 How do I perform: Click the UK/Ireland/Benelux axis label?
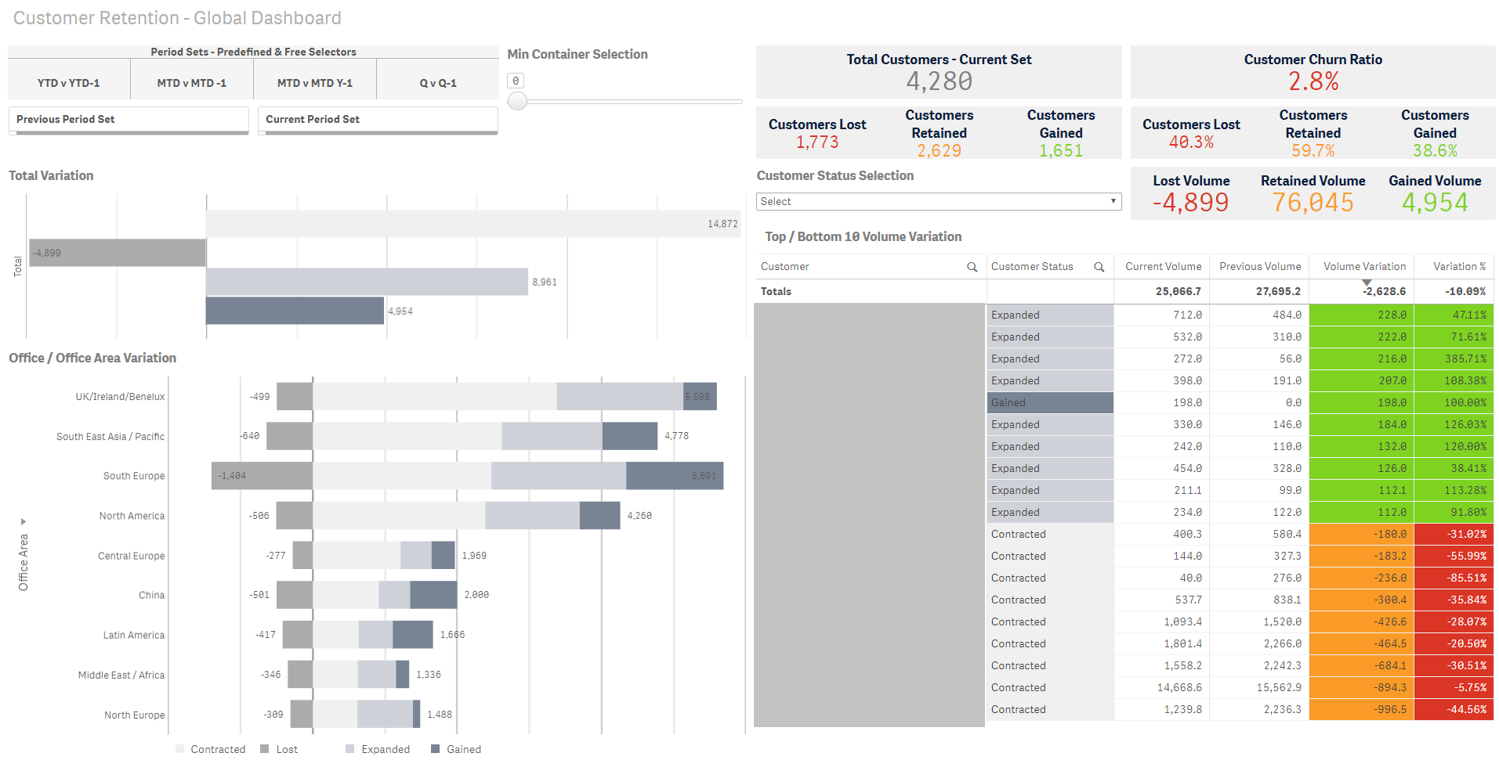coord(120,397)
